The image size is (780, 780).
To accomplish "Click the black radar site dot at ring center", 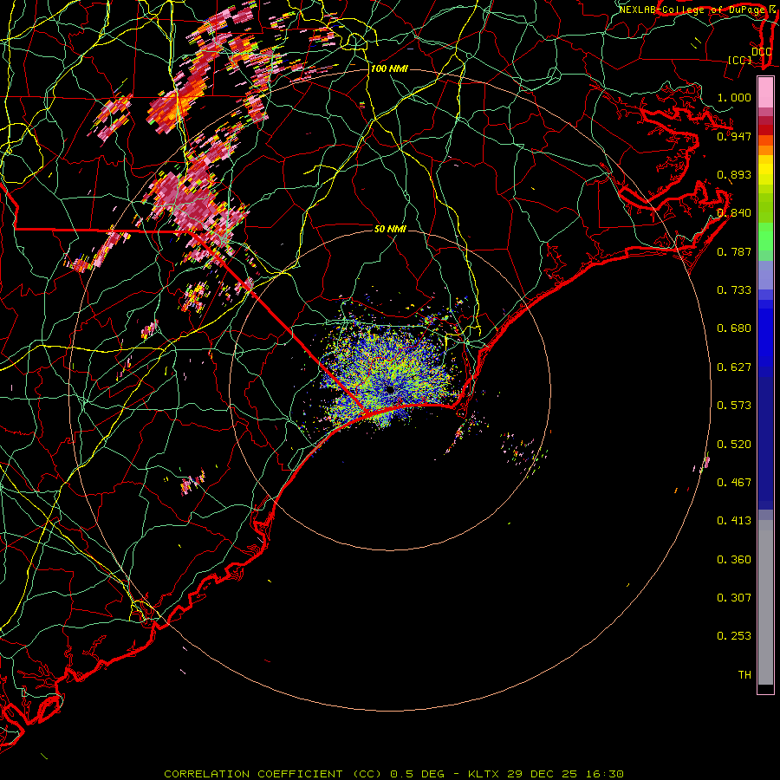I will pos(389,390).
